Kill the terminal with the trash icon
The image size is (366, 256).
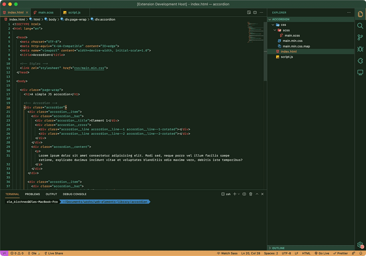pos(250,194)
